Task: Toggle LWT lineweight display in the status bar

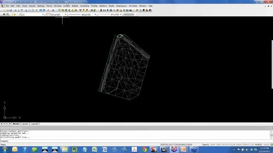Action: (x=253, y=144)
